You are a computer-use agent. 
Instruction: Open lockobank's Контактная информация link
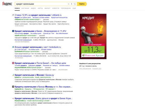point(23,56)
